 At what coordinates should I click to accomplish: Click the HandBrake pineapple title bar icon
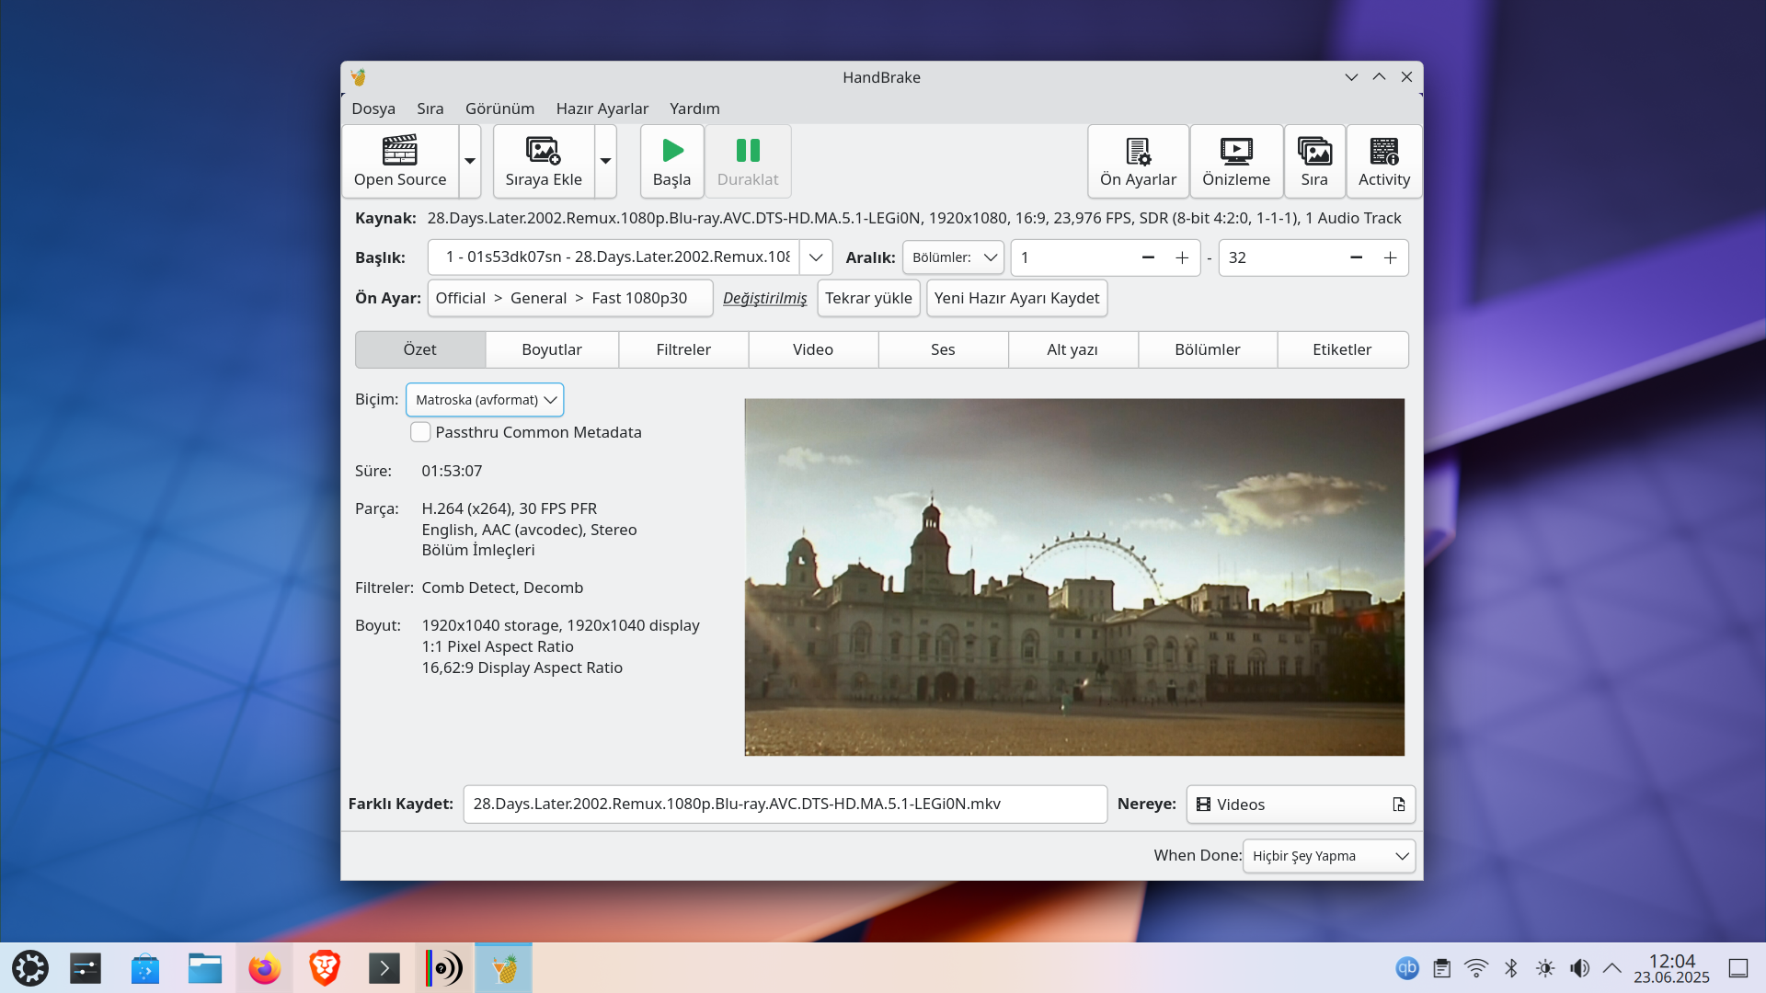pyautogui.click(x=359, y=77)
